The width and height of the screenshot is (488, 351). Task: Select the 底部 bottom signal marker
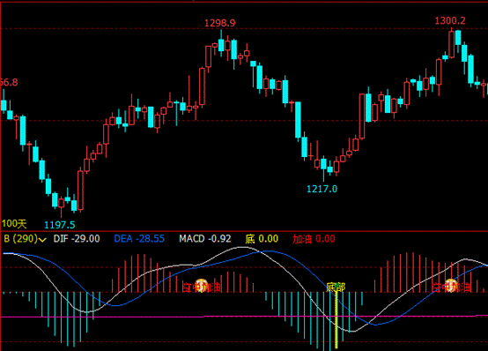coord(336,288)
